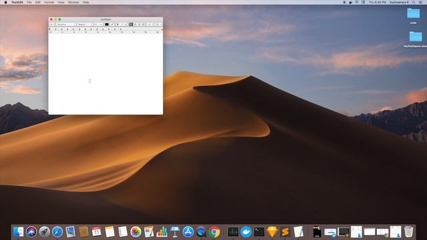Open the File menu
Image resolution: width=427 pixels, height=240 pixels.
pyautogui.click(x=29, y=2)
